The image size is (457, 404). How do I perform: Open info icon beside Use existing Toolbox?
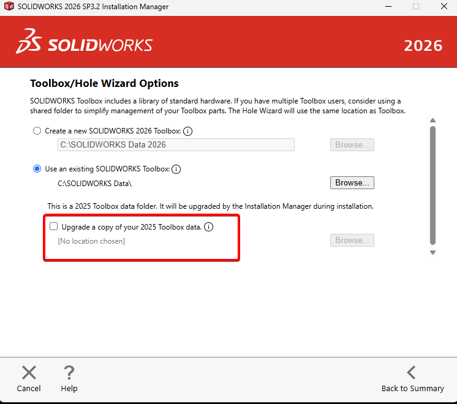(x=176, y=169)
